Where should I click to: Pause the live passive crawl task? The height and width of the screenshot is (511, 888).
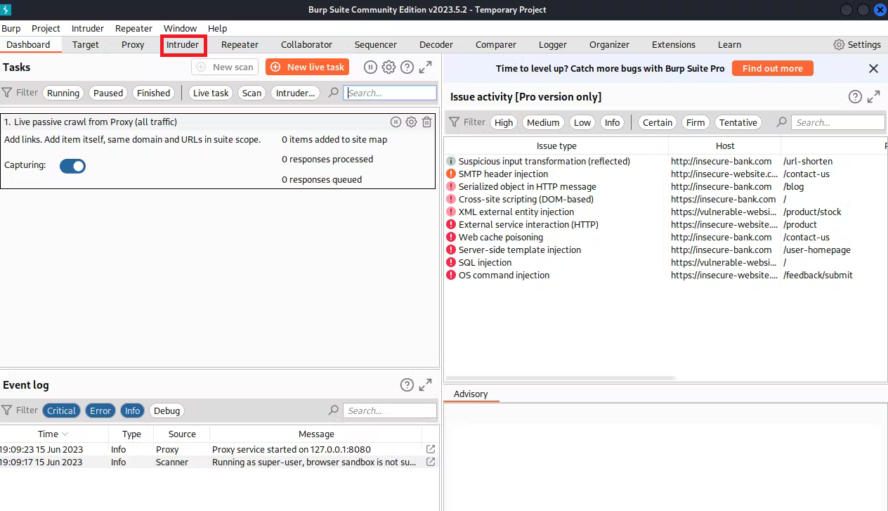pos(396,122)
